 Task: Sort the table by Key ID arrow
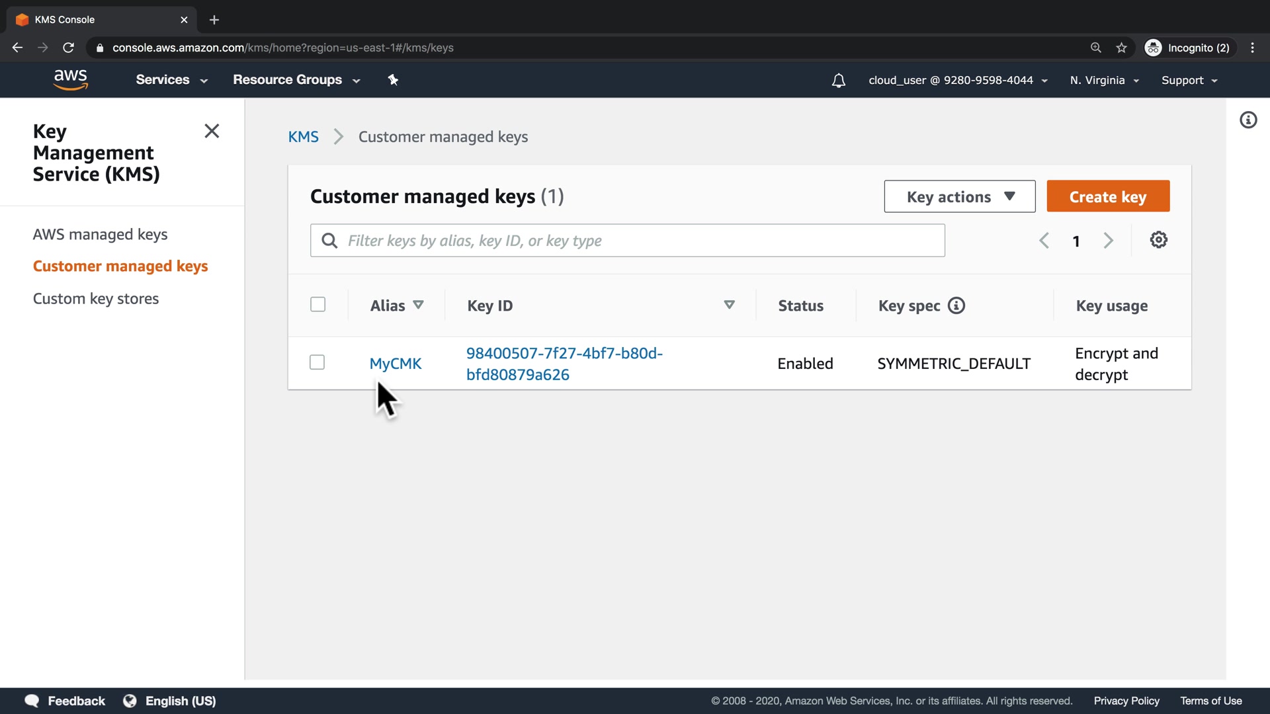(729, 305)
